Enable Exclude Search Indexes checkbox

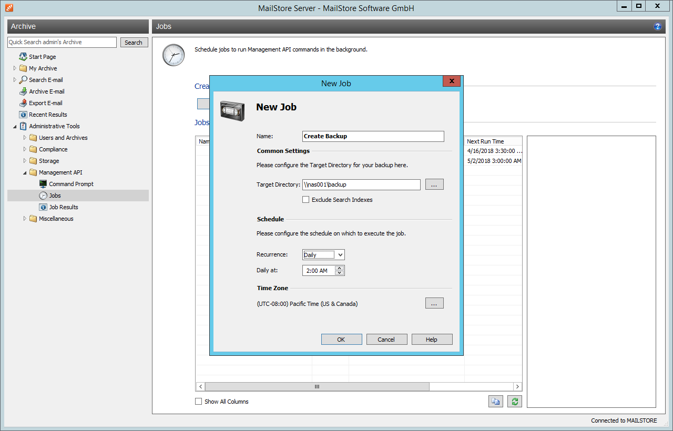pos(305,200)
